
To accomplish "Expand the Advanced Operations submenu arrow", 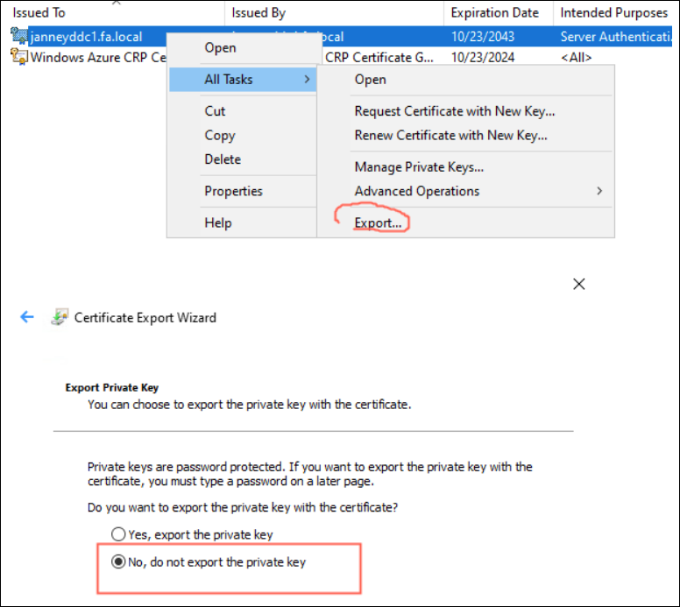I will click(x=599, y=191).
